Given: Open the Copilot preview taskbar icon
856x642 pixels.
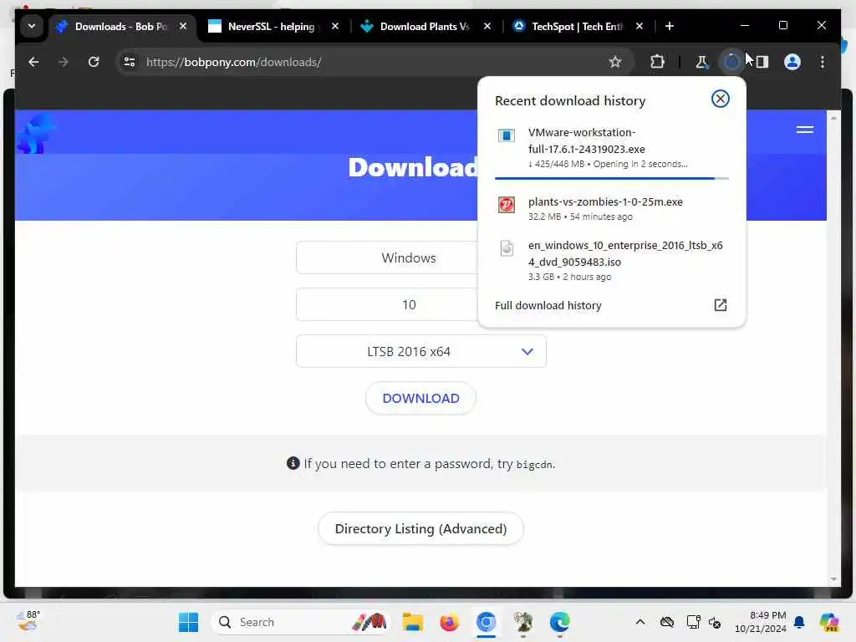Looking at the screenshot, I should click(x=828, y=622).
